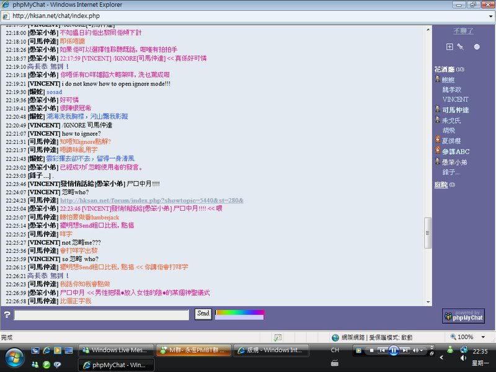Switch to phpMyChat taskbar window
496x372 pixels.
click(115, 365)
